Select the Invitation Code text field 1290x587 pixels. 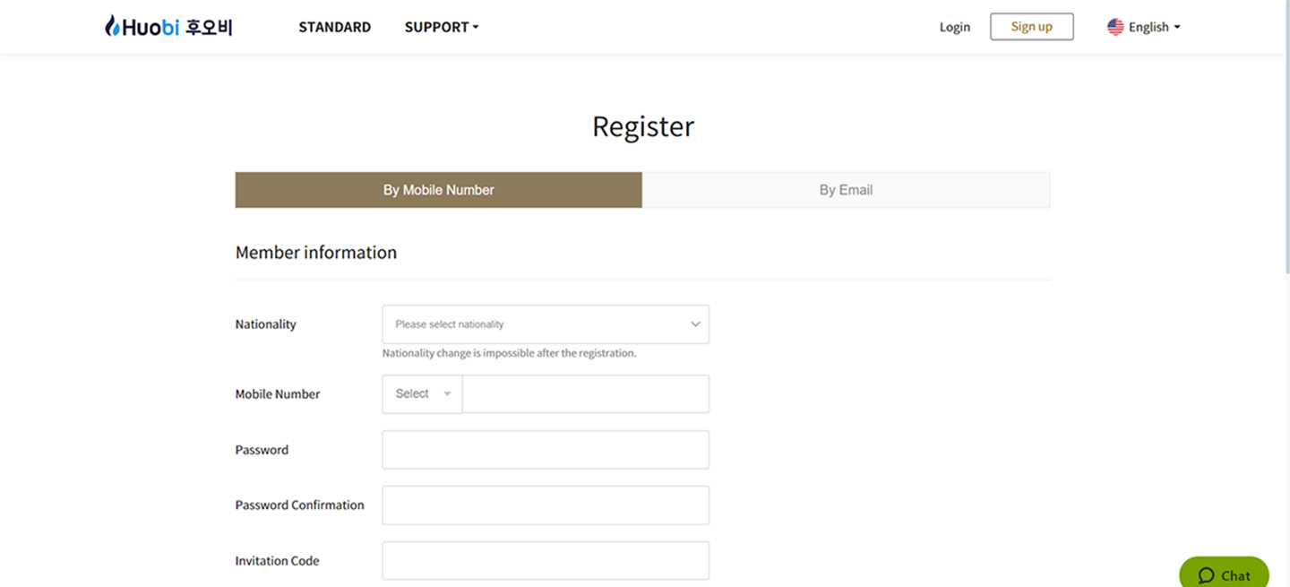pos(546,561)
